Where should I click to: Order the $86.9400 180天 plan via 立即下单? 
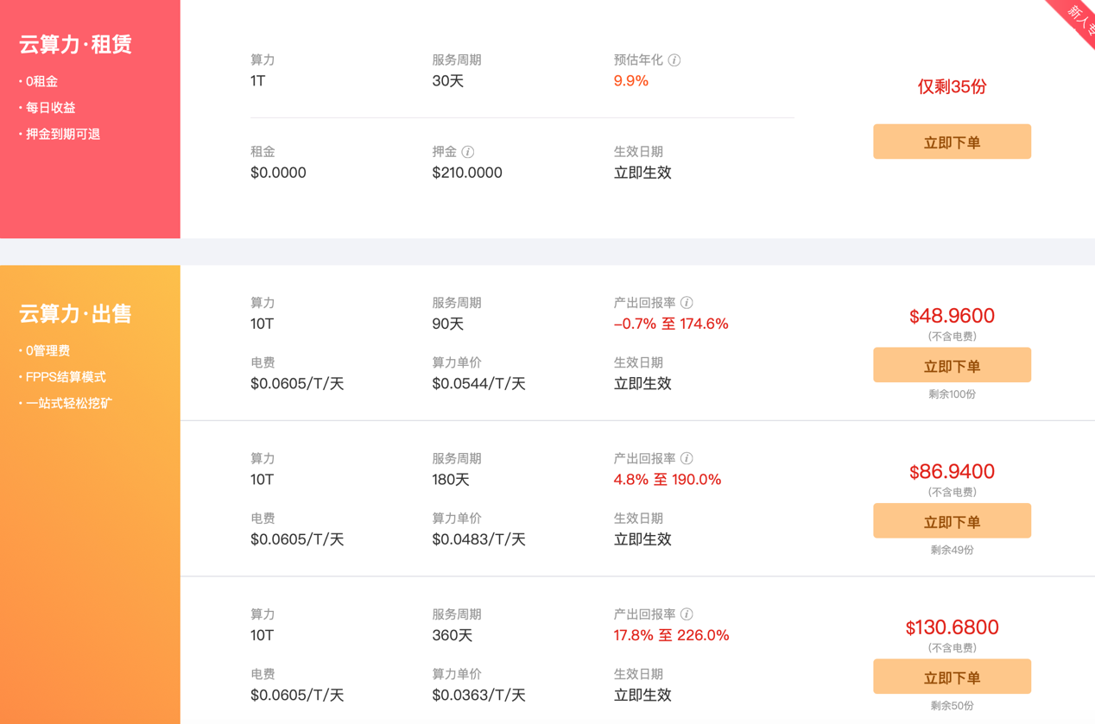tap(952, 521)
